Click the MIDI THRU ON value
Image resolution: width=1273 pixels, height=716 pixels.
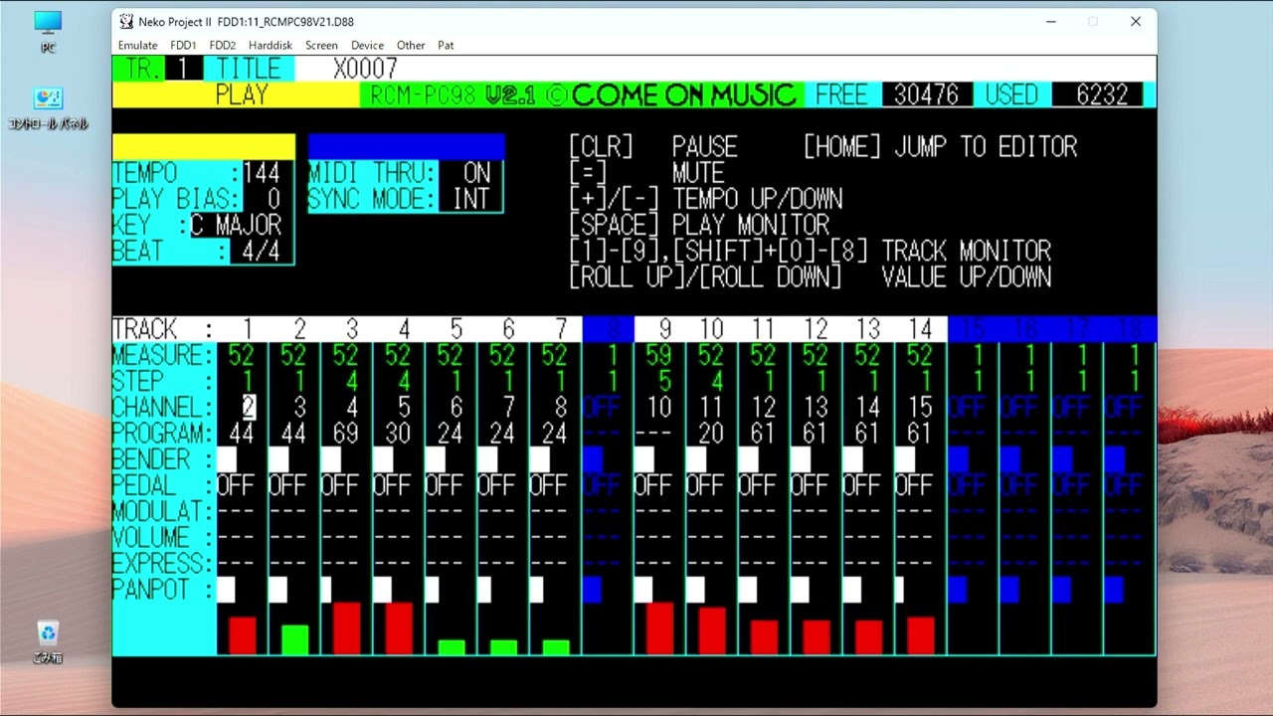(x=476, y=173)
